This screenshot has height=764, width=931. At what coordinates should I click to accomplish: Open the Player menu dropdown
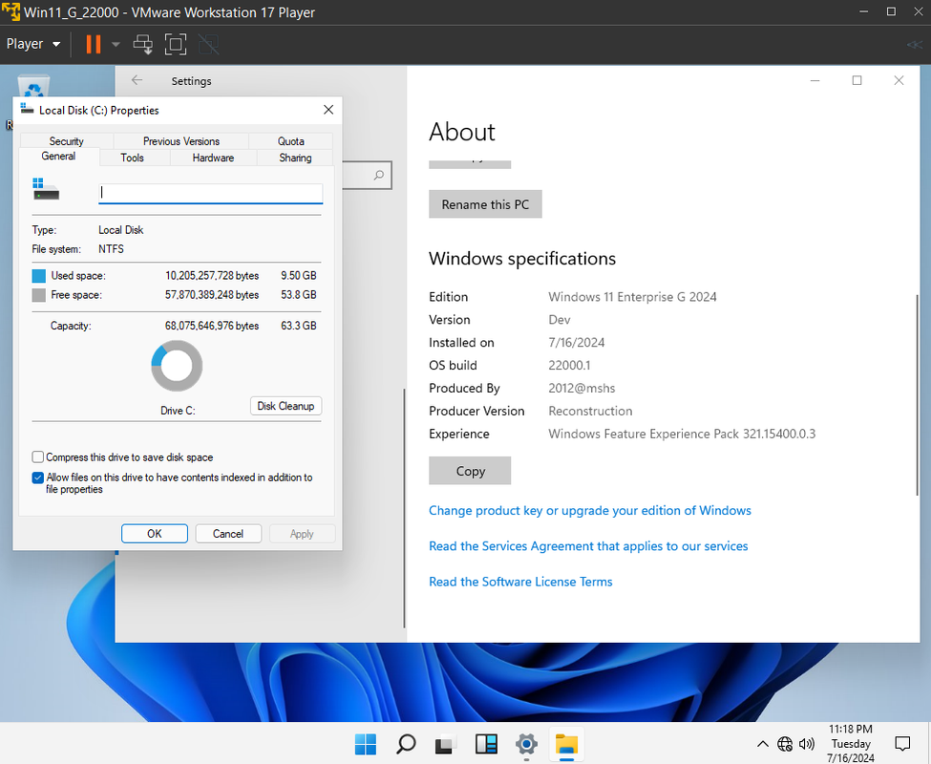coord(33,44)
